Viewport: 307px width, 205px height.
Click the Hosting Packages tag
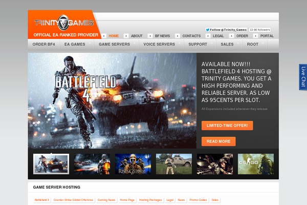point(150,200)
